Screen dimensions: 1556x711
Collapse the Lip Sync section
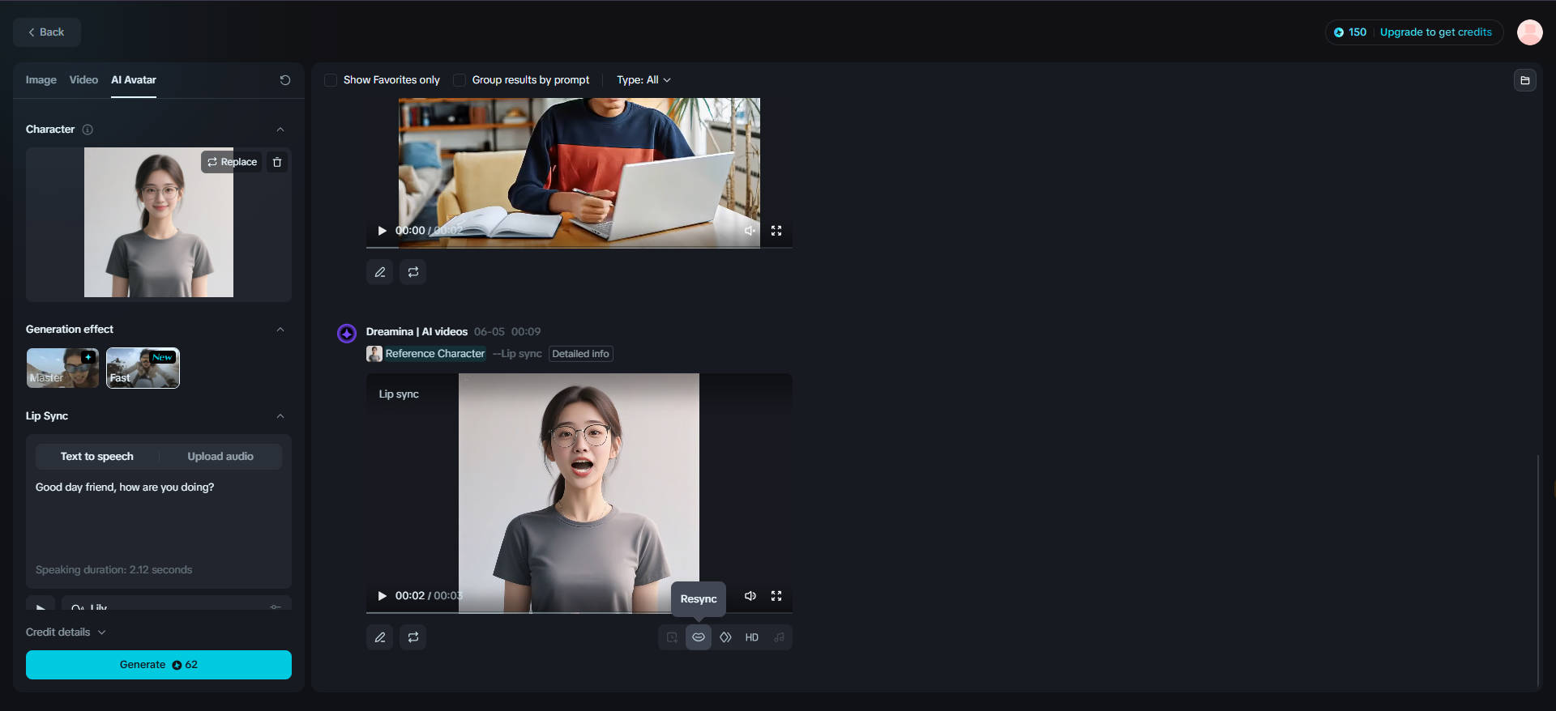tap(280, 416)
